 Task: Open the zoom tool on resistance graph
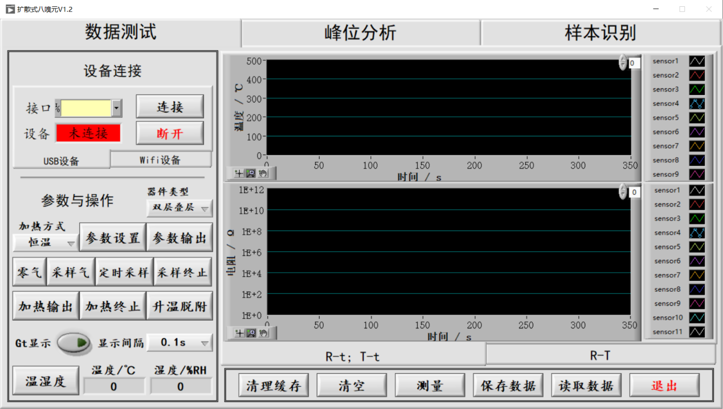click(x=251, y=333)
